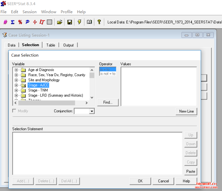Expand Stage - LRD (Summary and Historic) node

pos(16,95)
